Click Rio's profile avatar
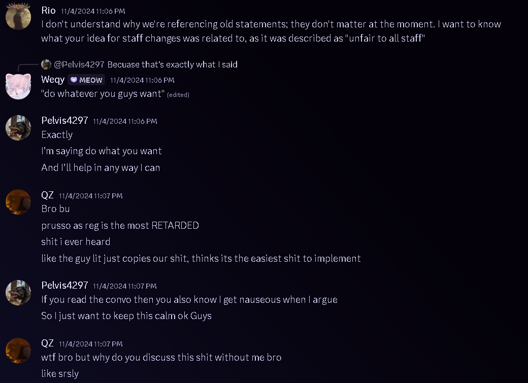This screenshot has height=383, width=528. [x=18, y=17]
